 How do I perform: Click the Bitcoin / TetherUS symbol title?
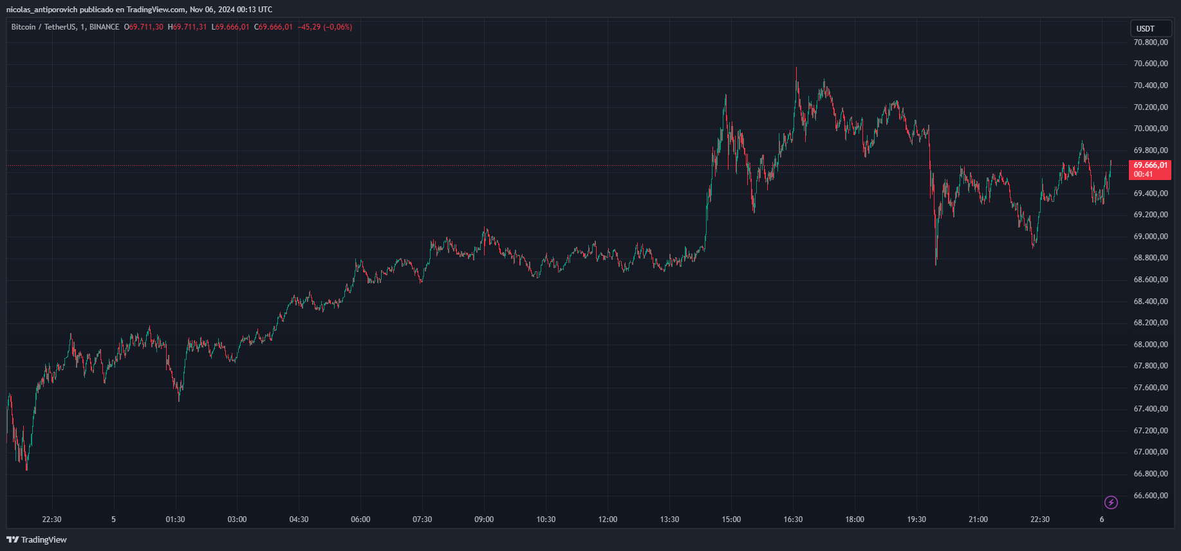click(43, 27)
